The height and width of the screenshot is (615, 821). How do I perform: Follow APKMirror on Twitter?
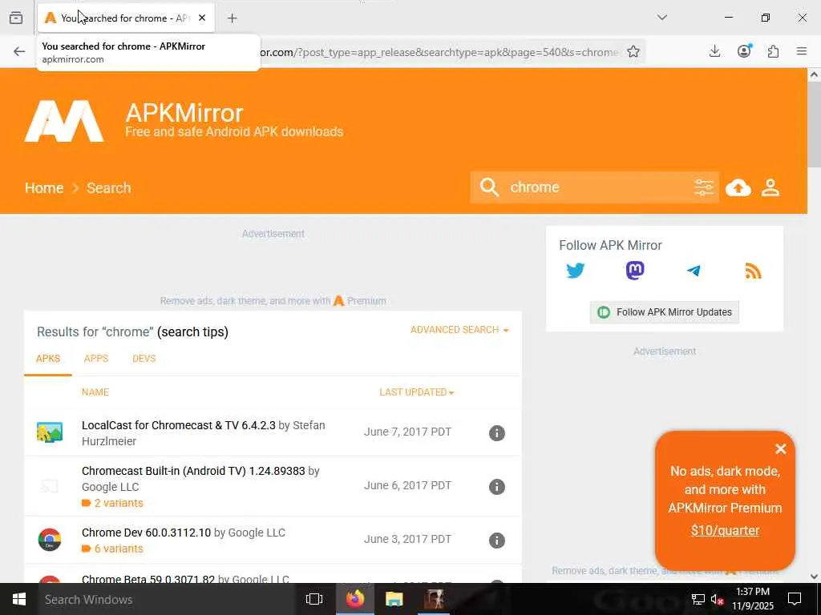(x=576, y=271)
